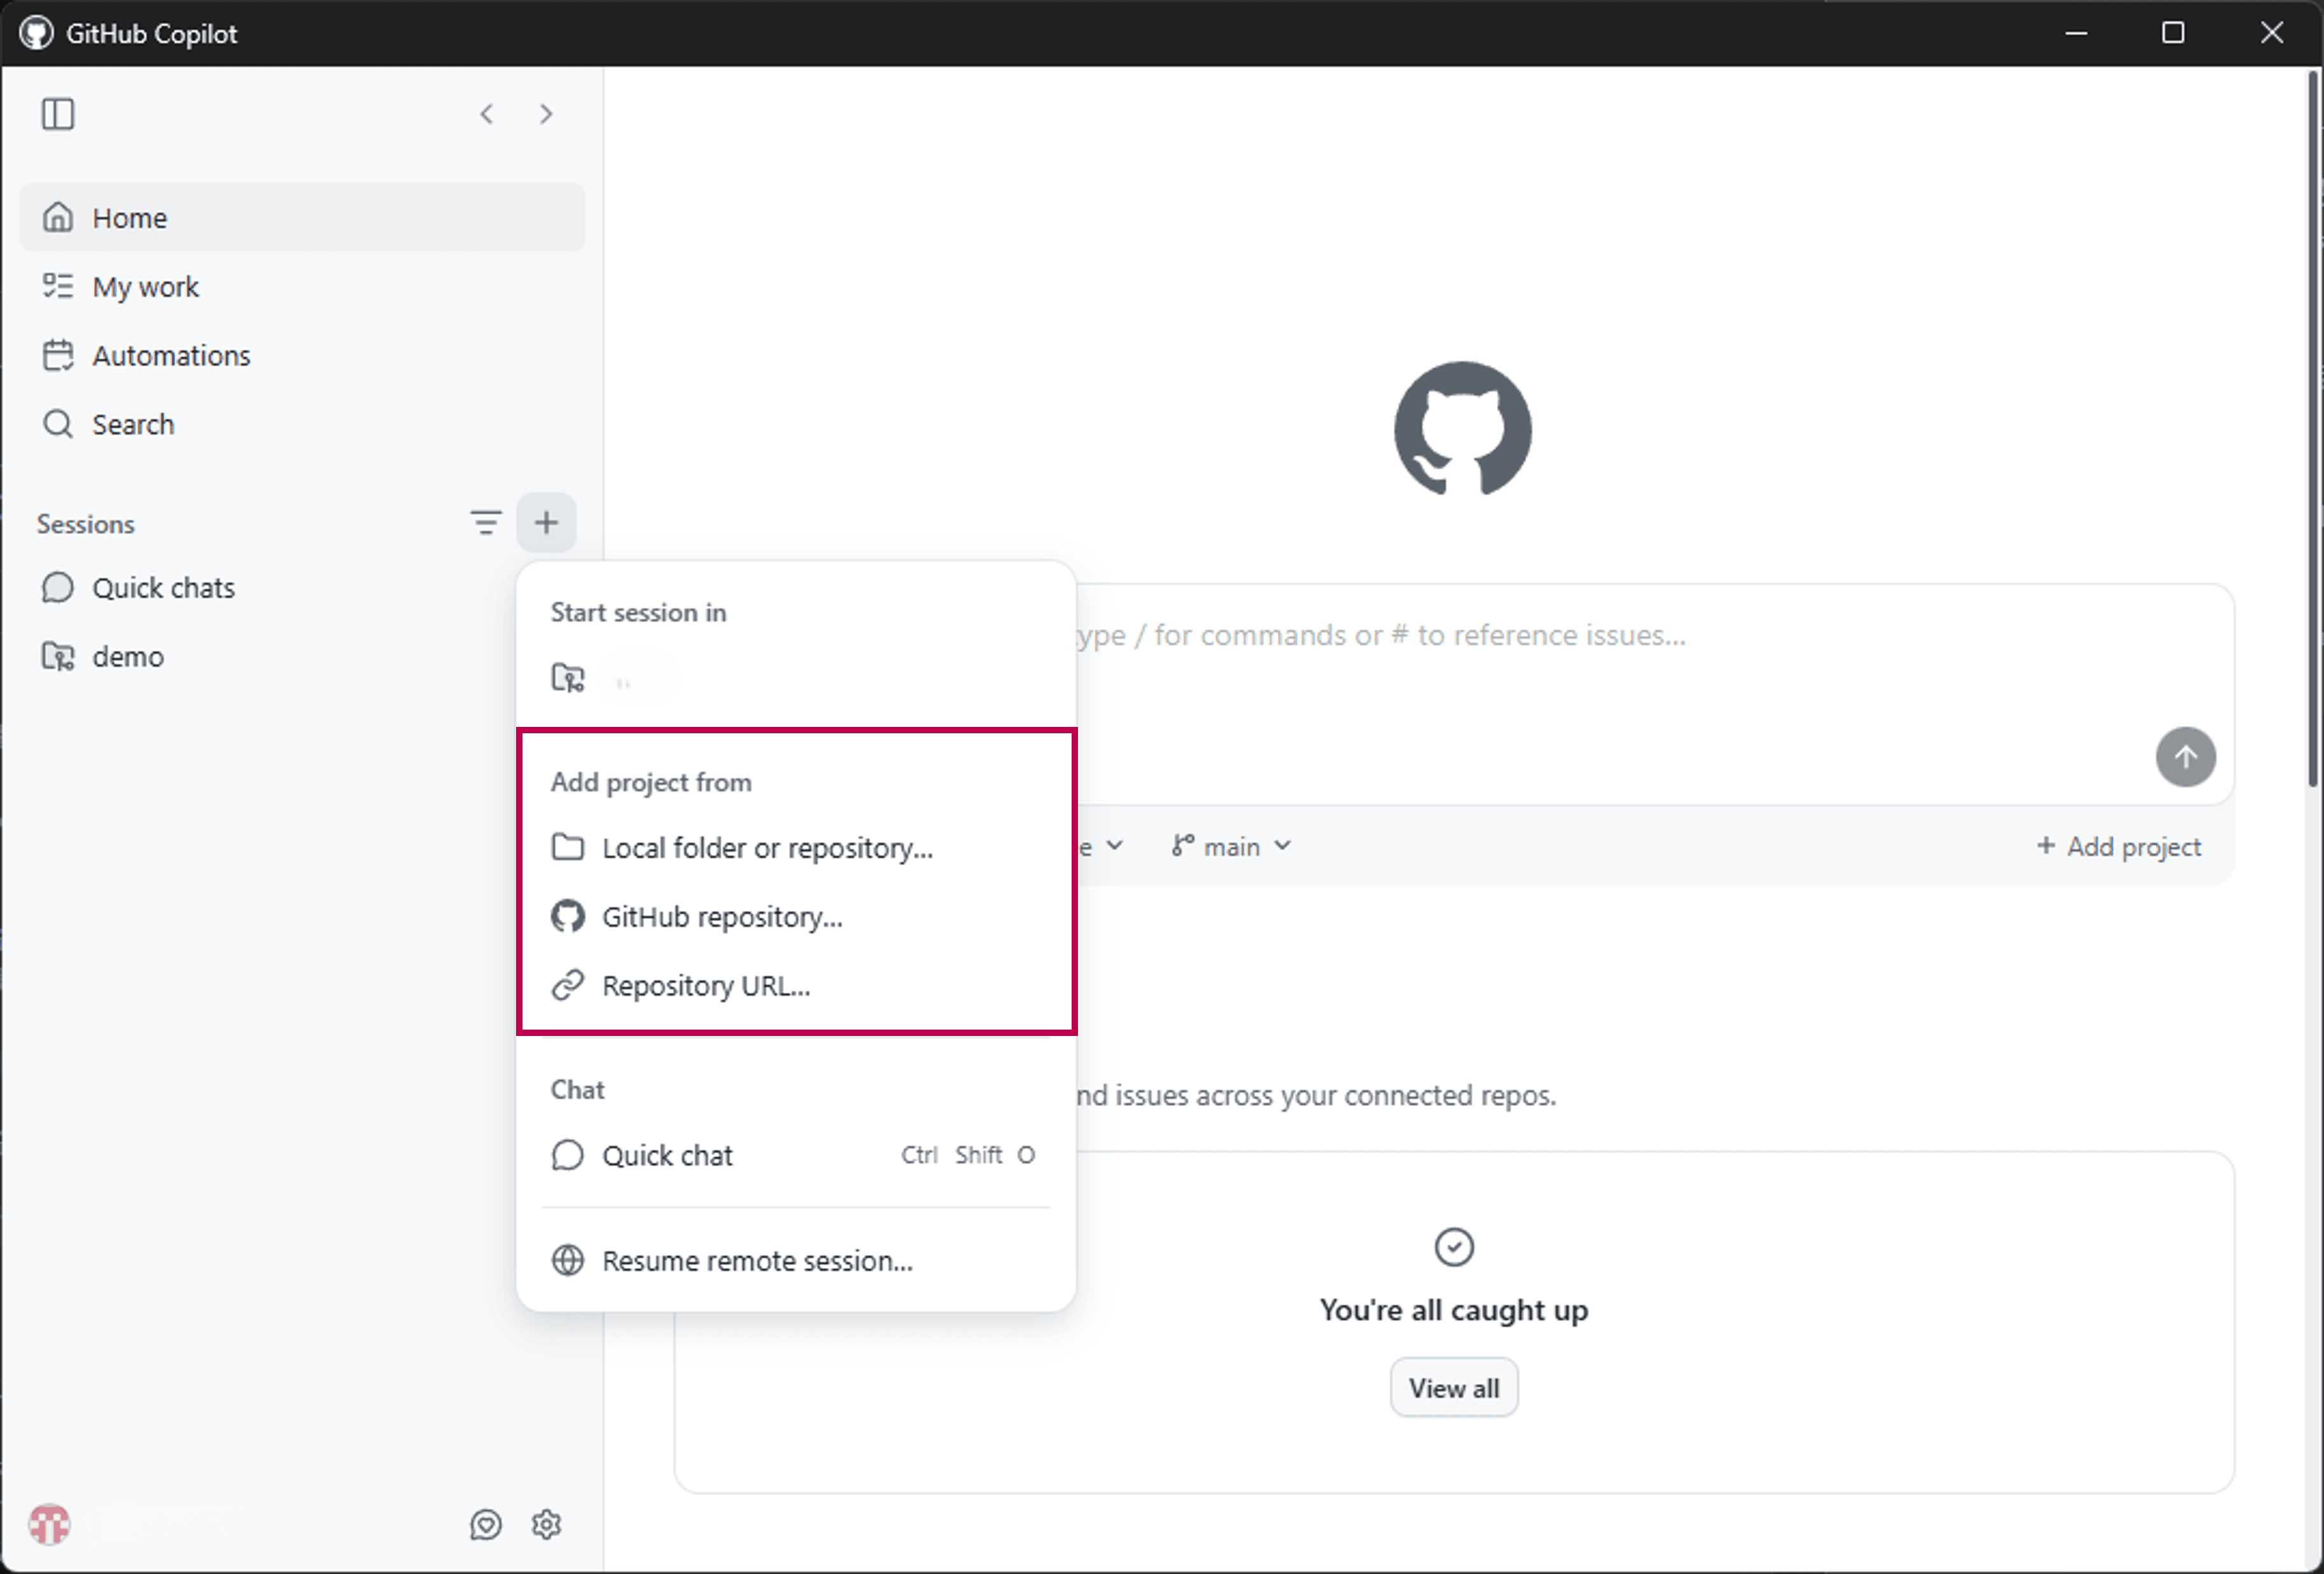
Task: Go back with the left arrow
Action: click(x=487, y=114)
